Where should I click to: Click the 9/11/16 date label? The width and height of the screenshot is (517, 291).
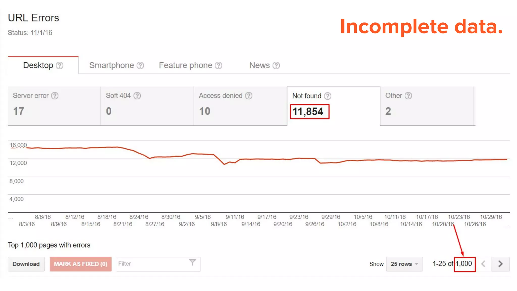coord(235,217)
